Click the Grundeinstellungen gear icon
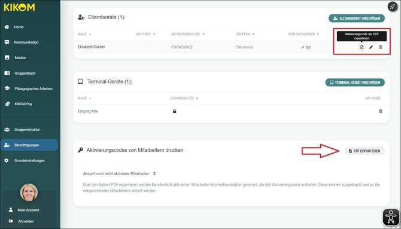Image resolution: width=401 pixels, height=229 pixels. 7,160
